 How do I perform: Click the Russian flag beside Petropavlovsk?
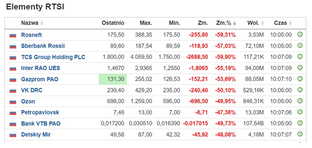[13, 113]
